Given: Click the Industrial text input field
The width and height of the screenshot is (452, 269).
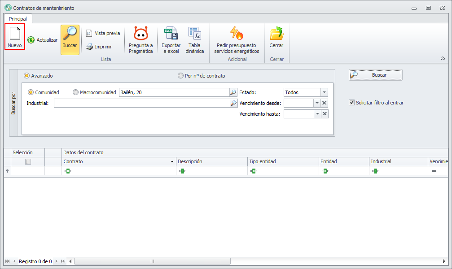Looking at the screenshot, I should tap(142, 103).
